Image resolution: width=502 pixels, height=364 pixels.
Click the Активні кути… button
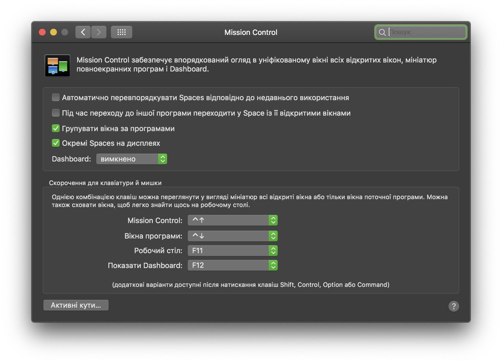point(76,305)
